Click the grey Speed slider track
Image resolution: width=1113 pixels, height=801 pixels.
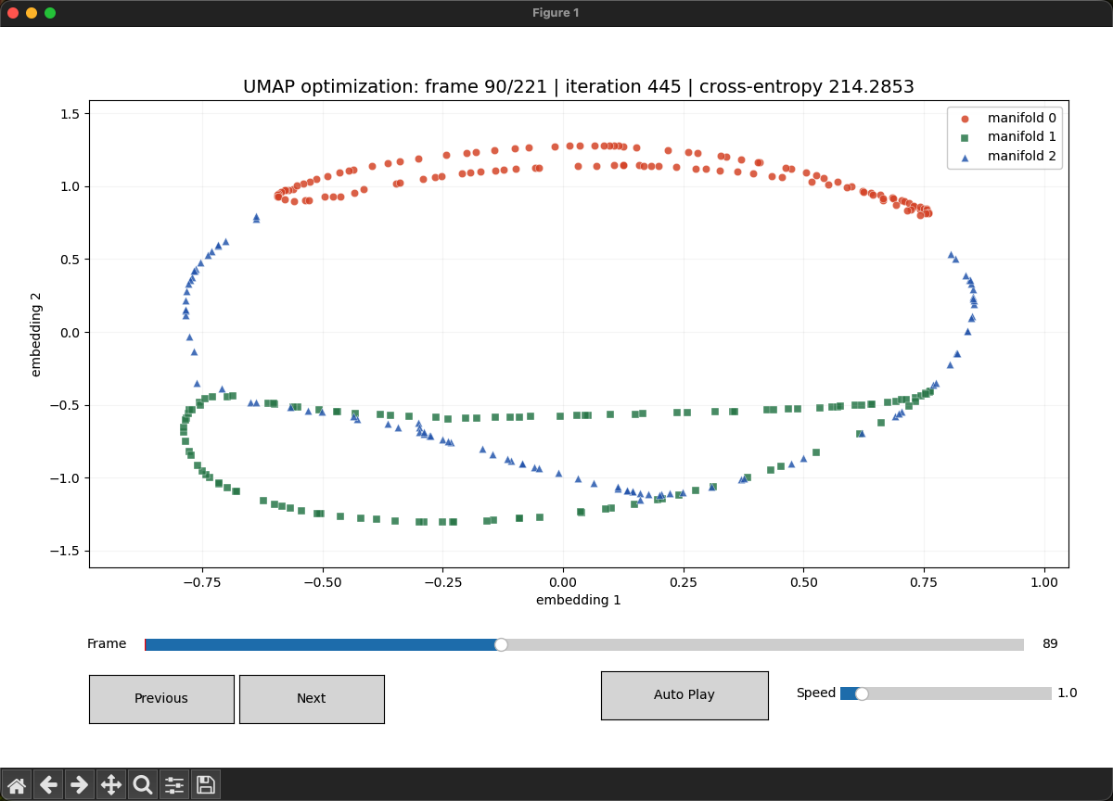(x=959, y=693)
